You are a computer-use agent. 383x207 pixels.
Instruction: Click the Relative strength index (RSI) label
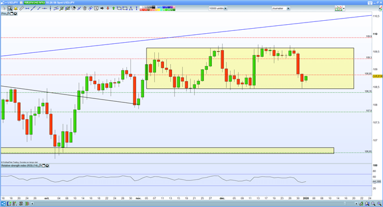coord(20,165)
